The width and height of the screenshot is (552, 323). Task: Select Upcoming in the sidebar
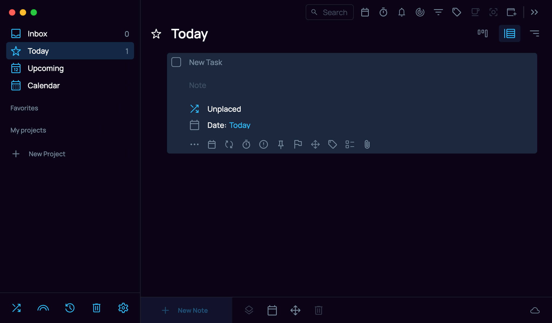[45, 68]
